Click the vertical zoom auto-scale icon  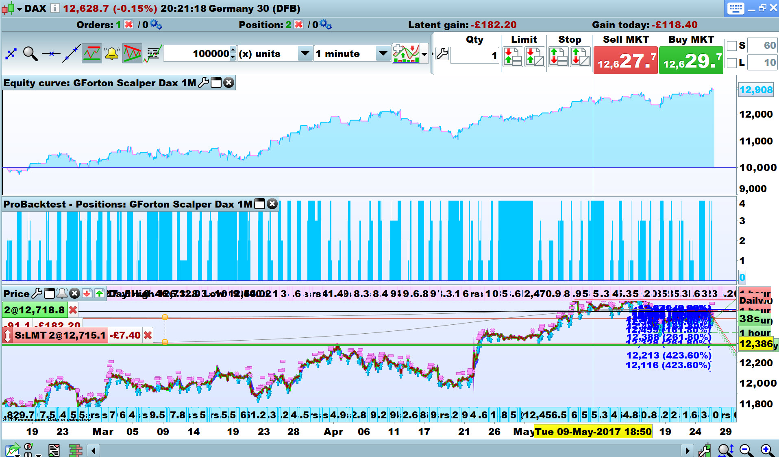tap(726, 450)
